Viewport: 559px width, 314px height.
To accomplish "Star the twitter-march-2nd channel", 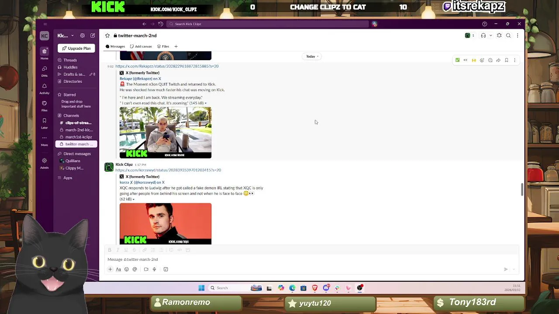I will click(107, 36).
